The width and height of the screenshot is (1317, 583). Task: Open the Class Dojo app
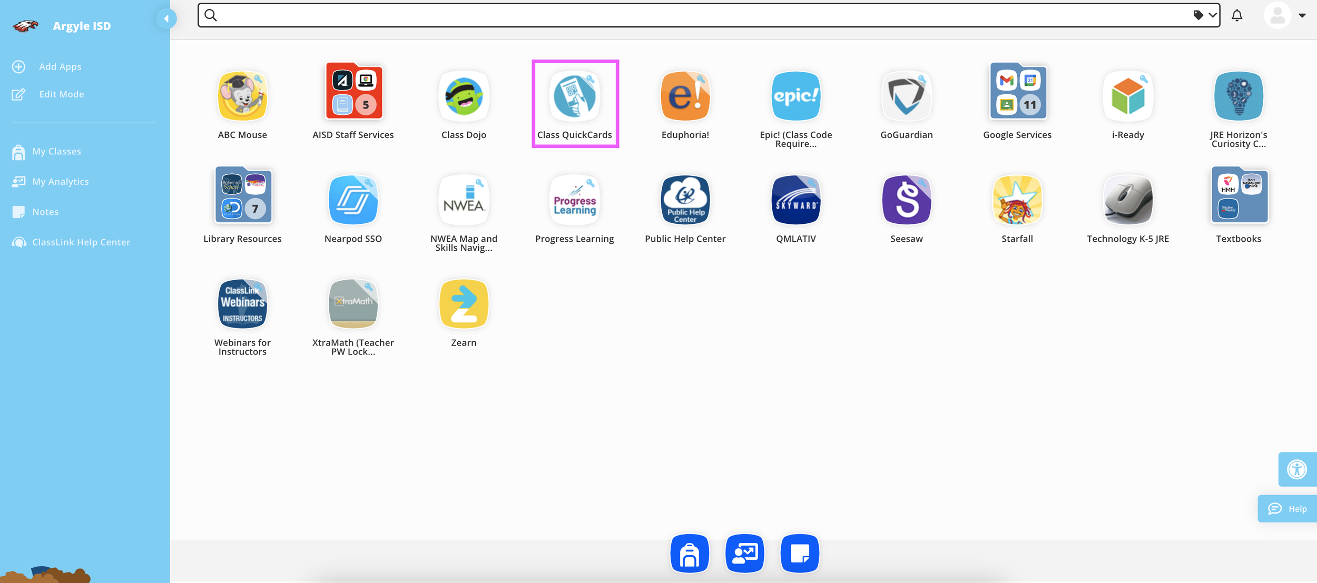[464, 96]
